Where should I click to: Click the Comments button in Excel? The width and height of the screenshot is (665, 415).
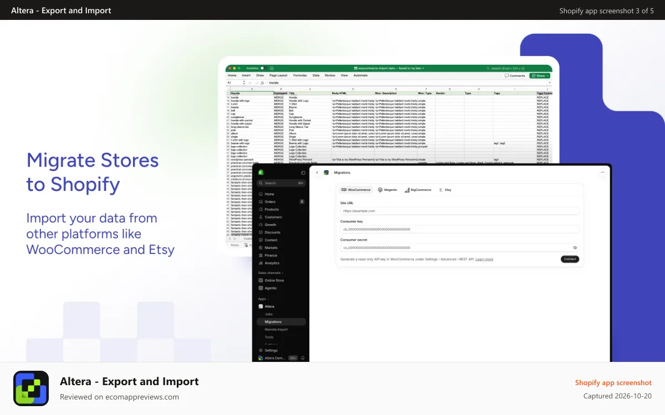tap(515, 76)
